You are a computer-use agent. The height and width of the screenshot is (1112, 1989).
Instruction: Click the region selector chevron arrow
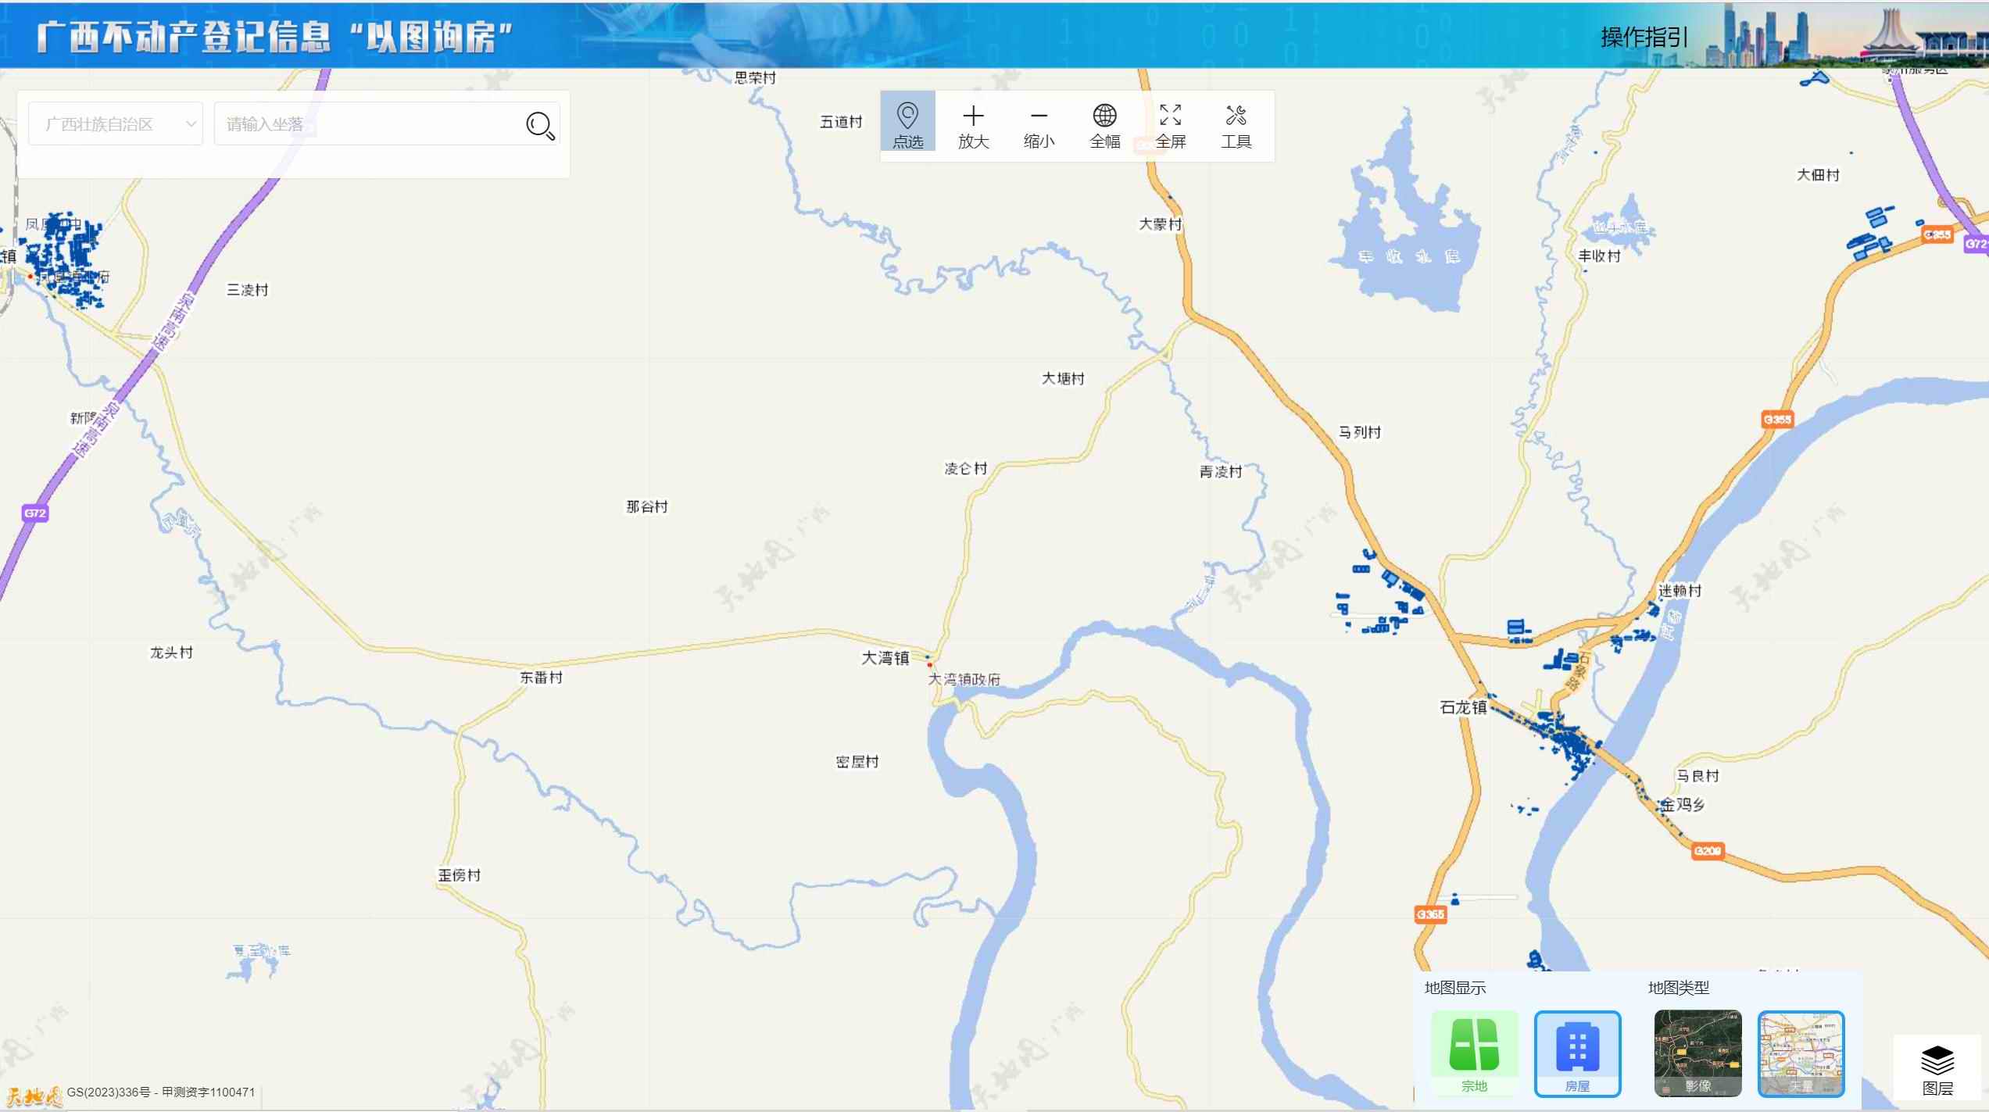coord(190,124)
